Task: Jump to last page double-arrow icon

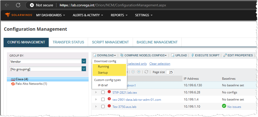Action: 139,72
